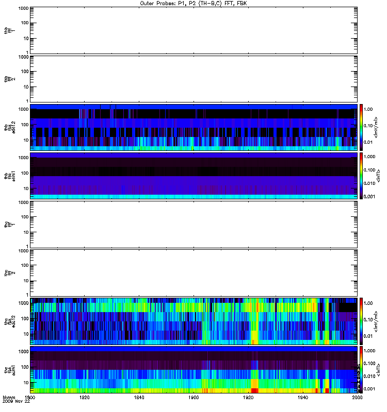This screenshot has height=412, width=387.
Task: Click the 'thc fbk edc12' axis label
Action: click(x=9, y=321)
